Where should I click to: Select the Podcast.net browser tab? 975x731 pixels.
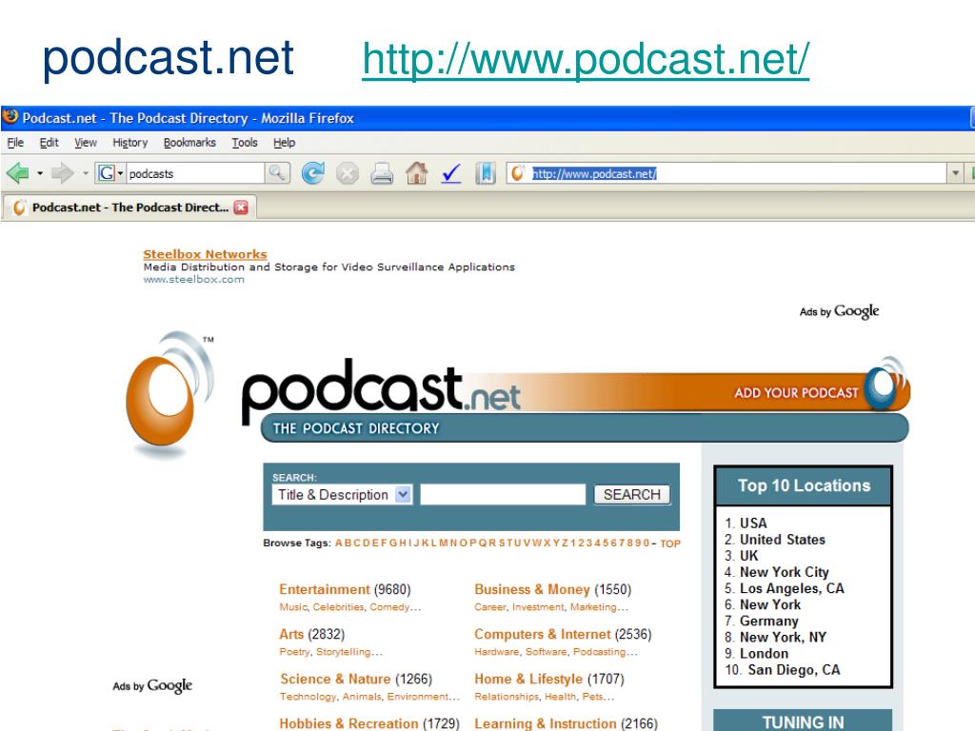129,207
